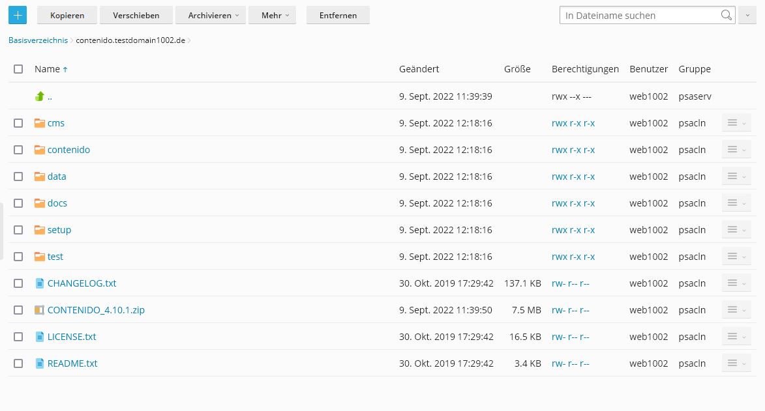The image size is (765, 411).
Task: Open row actions menu for test
Action: (736, 257)
